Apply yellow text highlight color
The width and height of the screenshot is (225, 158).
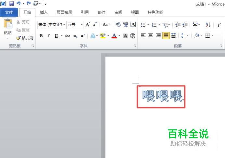pyautogui.click(x=103, y=36)
